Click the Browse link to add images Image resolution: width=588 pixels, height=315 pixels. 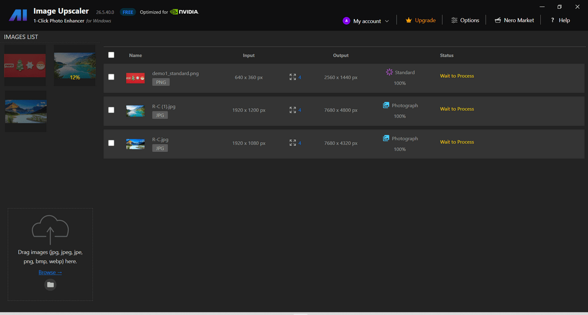tap(50, 273)
